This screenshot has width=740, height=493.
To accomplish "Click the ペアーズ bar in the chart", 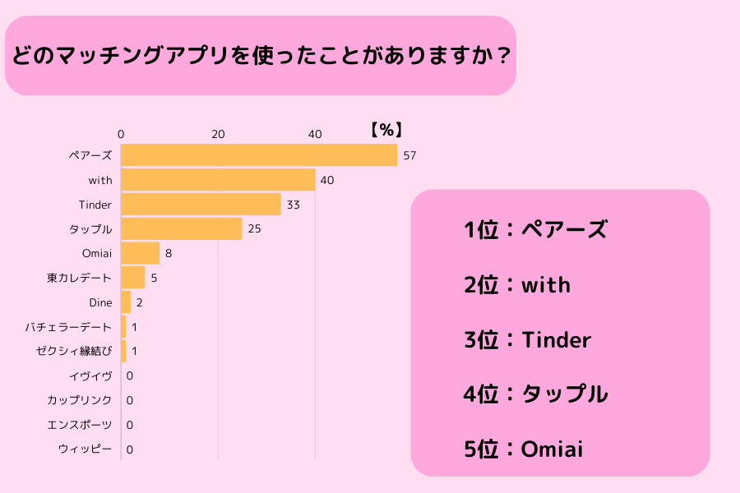I will click(x=259, y=155).
